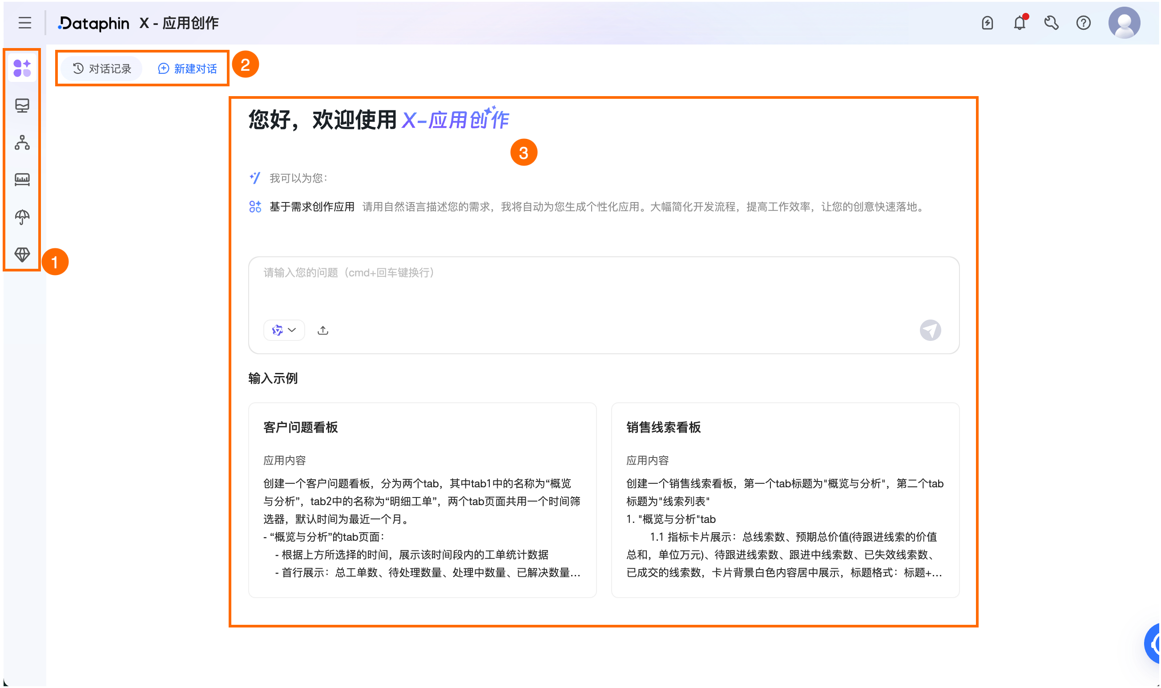Select the 销售线索看板 example card
The height and width of the screenshot is (688, 1161).
(x=785, y=500)
